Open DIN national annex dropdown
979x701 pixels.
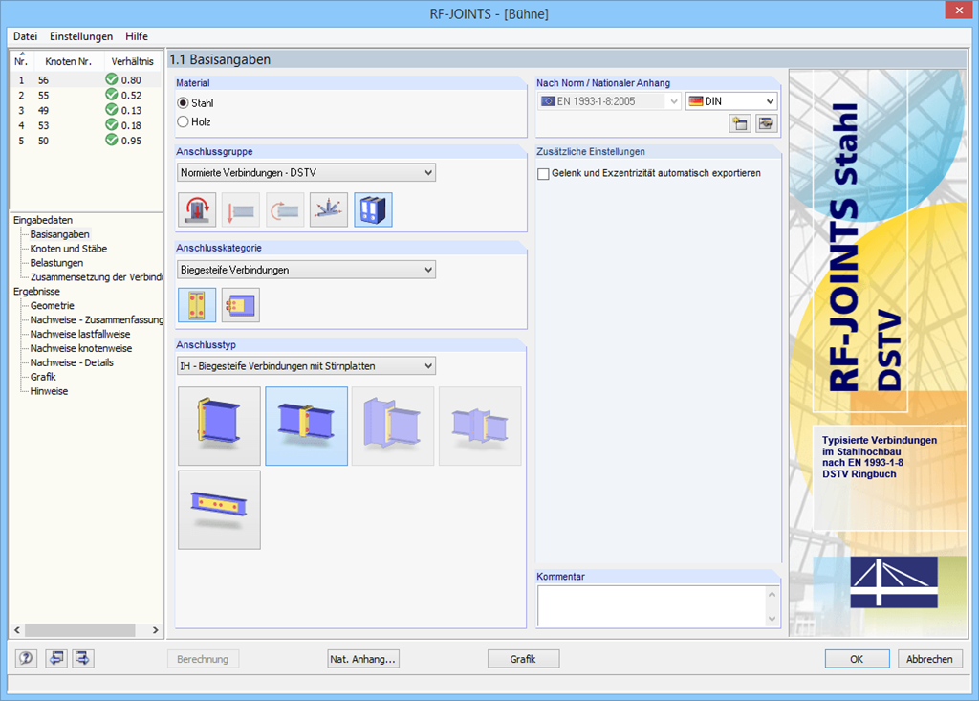pyautogui.click(x=731, y=101)
